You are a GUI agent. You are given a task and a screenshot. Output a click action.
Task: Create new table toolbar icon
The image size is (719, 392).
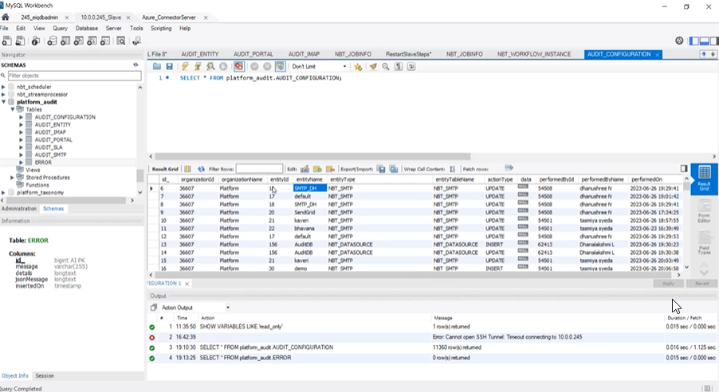click(x=65, y=41)
